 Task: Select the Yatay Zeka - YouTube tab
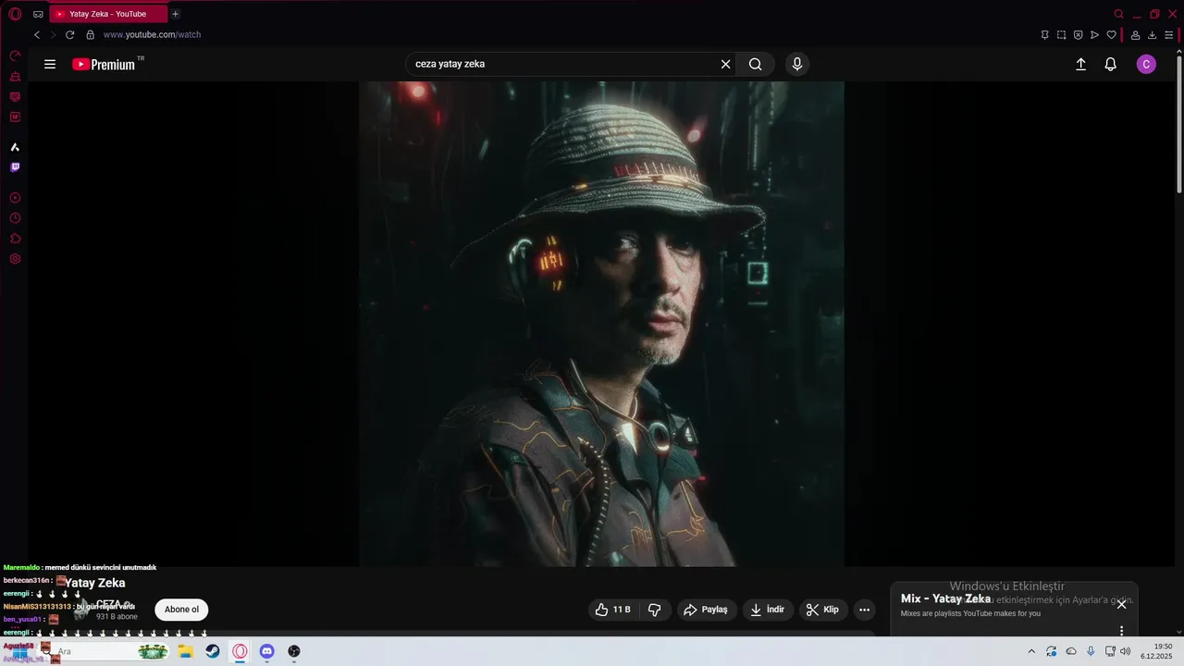108,14
